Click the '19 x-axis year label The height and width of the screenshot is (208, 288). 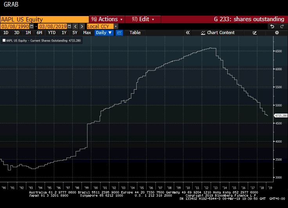tap(270, 188)
